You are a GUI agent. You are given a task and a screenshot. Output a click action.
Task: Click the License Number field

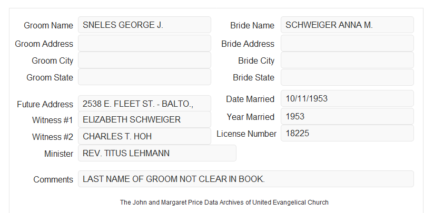(x=347, y=133)
